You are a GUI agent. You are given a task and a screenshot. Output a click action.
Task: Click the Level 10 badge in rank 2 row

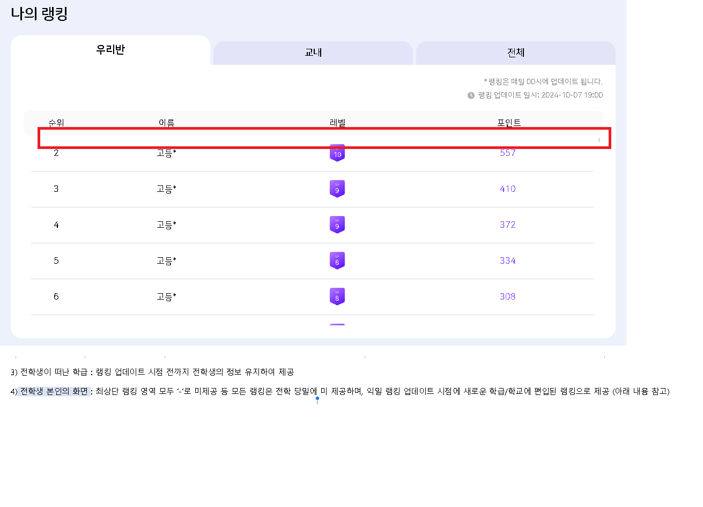click(337, 153)
